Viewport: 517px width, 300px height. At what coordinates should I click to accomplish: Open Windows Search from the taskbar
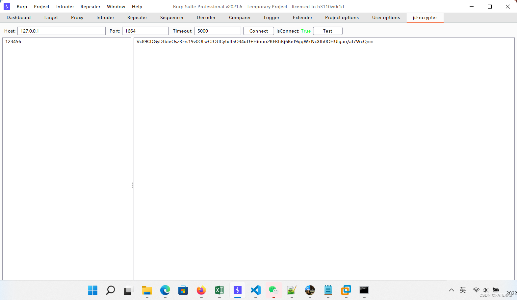(x=111, y=290)
